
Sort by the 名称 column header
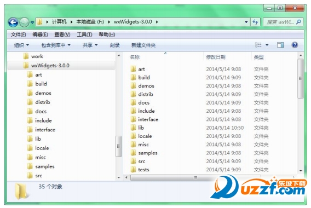pos(135,57)
